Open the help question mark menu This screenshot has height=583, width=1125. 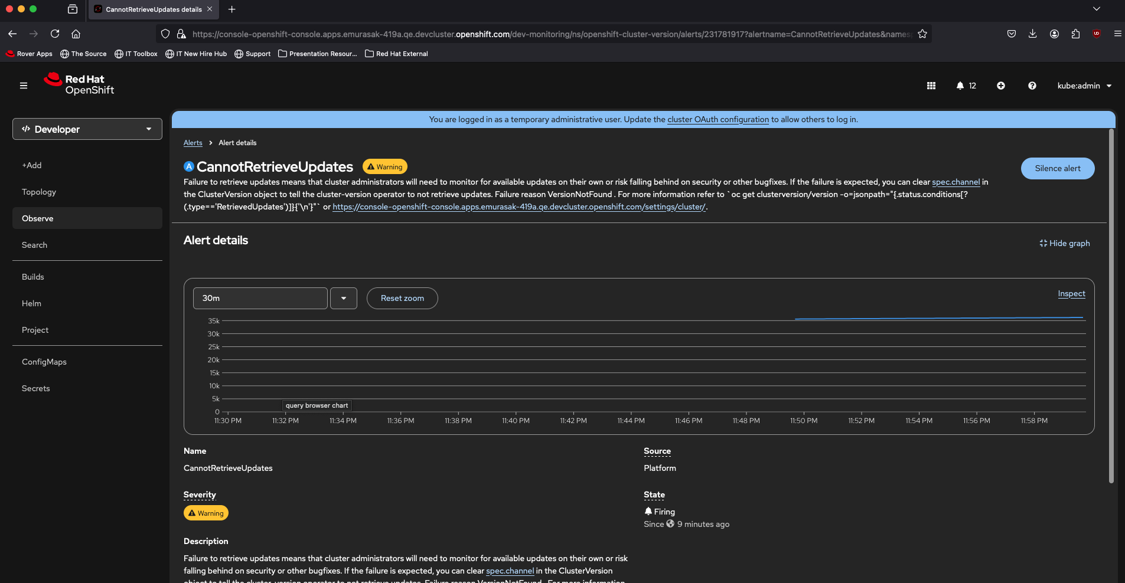[1032, 86]
